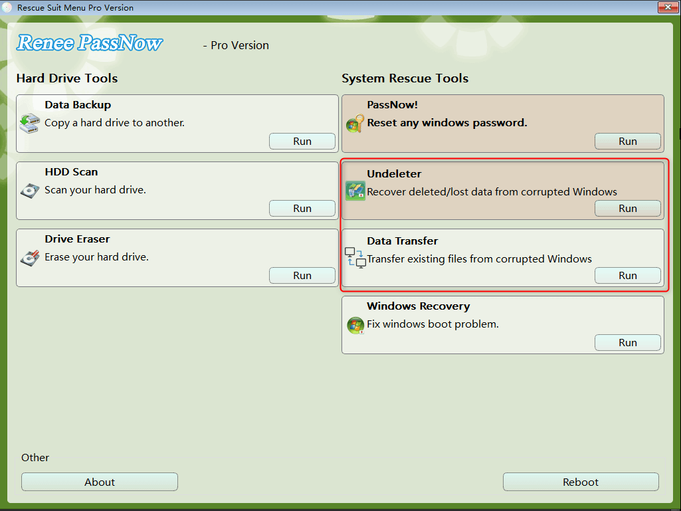This screenshot has height=511, width=681.
Task: Select the 'Data Transfer' title text
Action: 402,241
